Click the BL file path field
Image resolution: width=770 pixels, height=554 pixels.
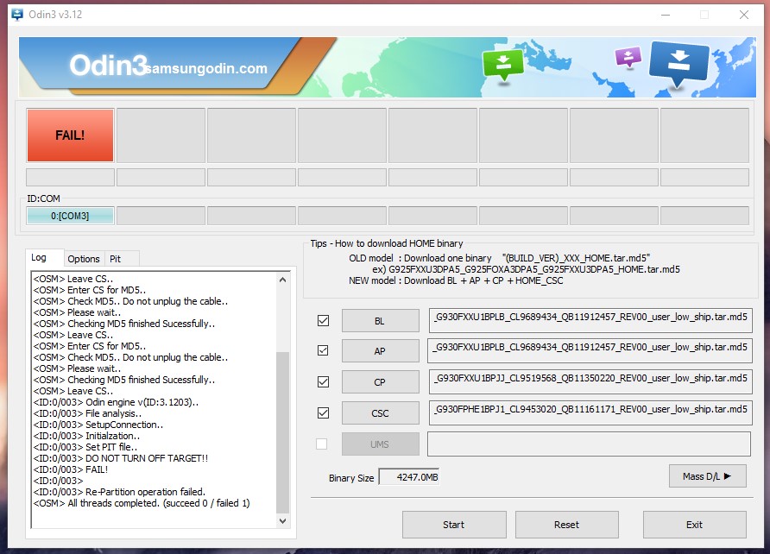pos(590,320)
